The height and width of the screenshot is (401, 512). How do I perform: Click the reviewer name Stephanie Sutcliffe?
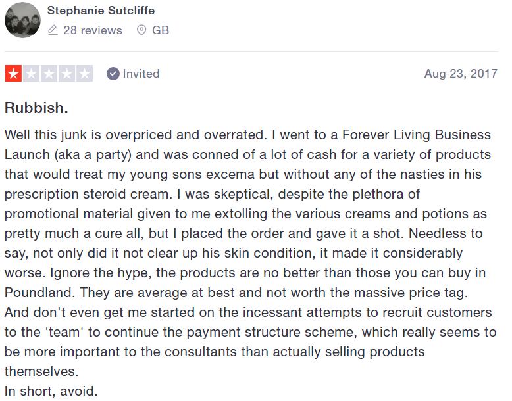[101, 11]
